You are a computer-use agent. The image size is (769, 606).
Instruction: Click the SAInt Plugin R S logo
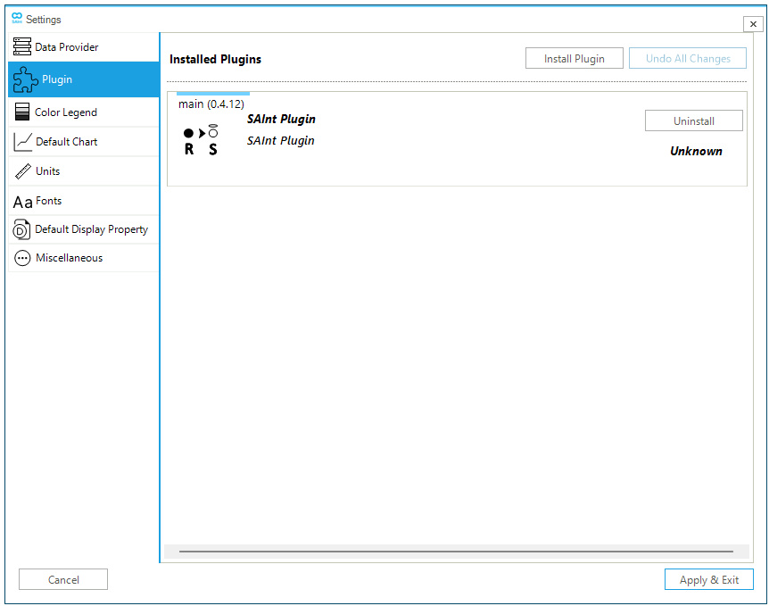201,140
